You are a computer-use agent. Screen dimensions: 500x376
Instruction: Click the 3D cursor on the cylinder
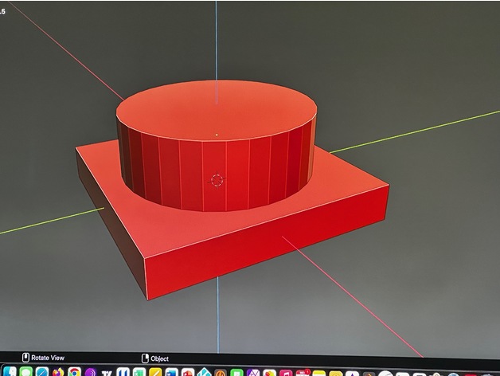(x=216, y=180)
